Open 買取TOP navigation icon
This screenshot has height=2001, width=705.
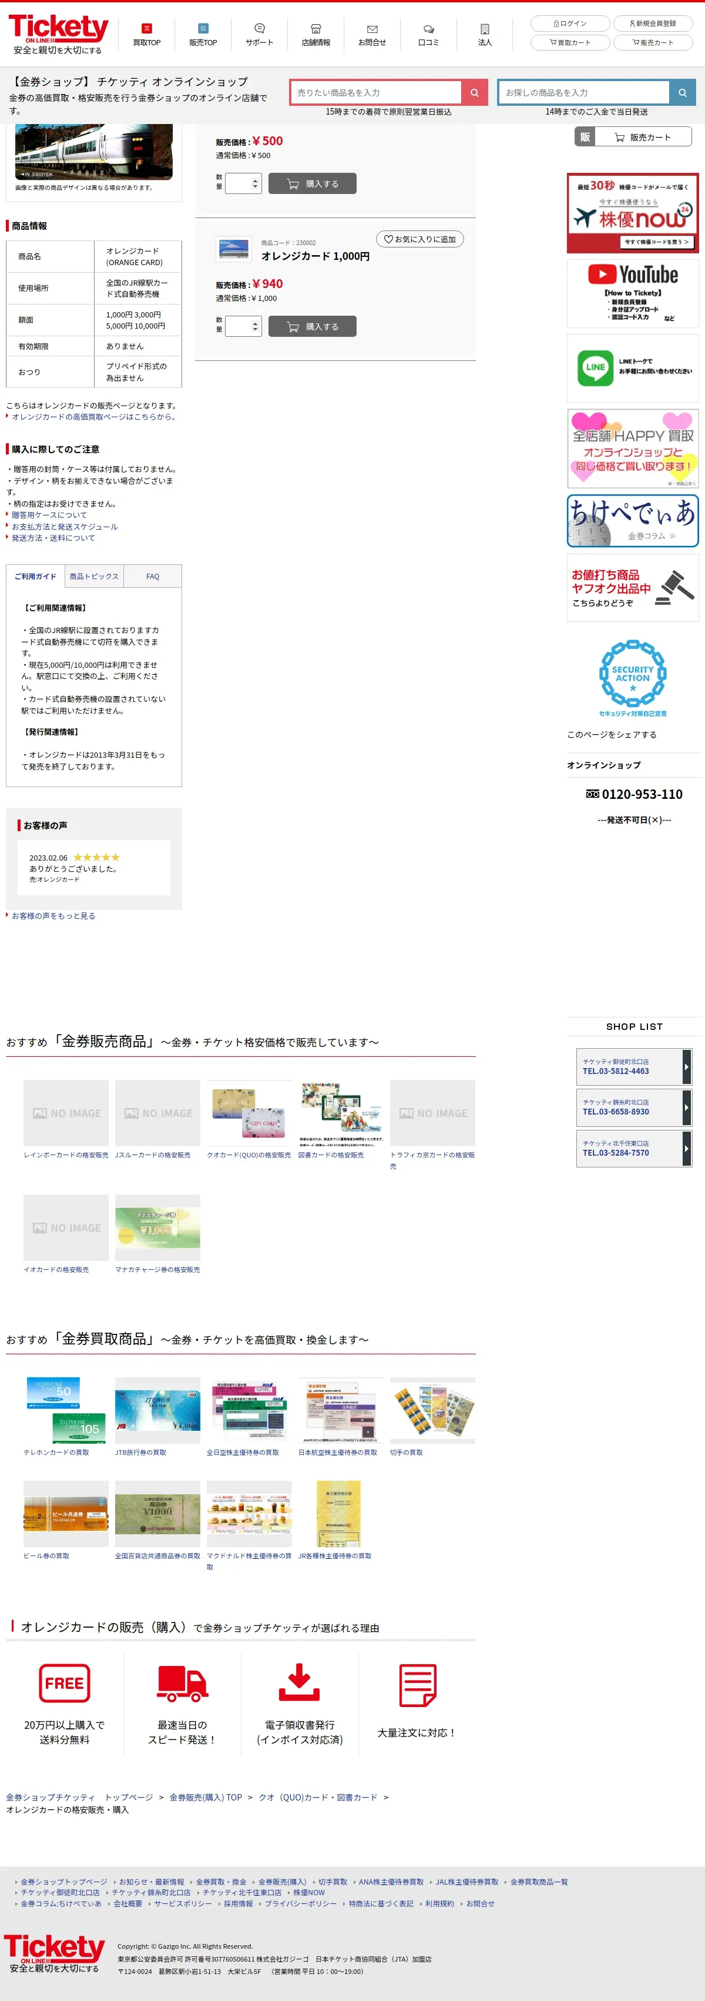[x=147, y=35]
